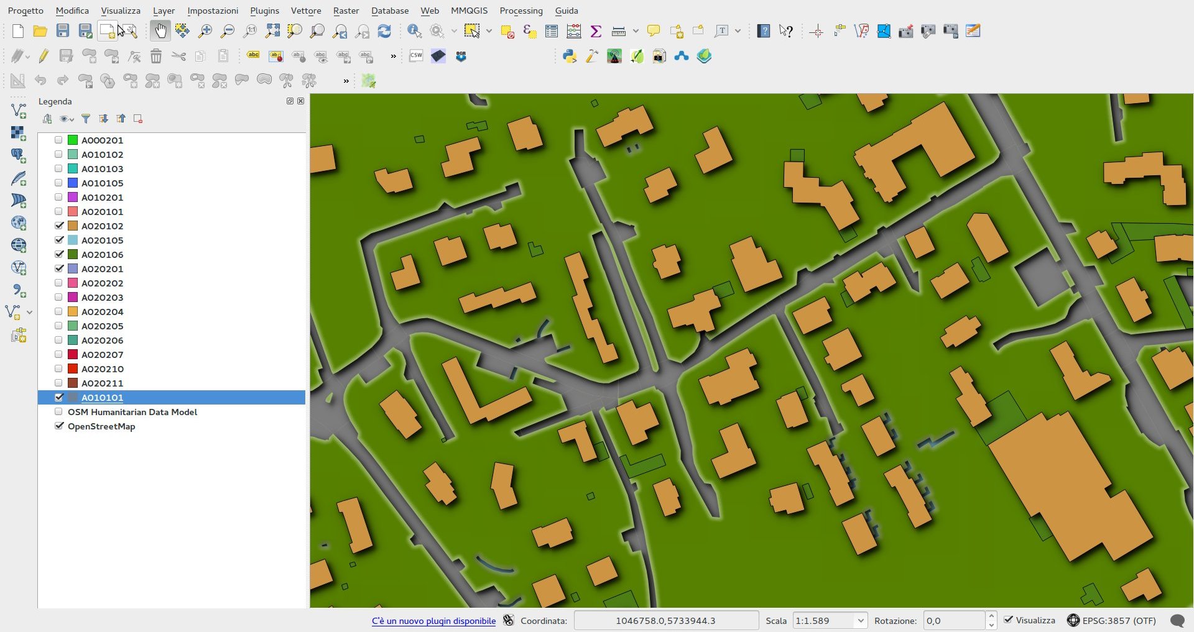Click the new plugin available link
Image resolution: width=1194 pixels, height=632 pixels.
pyautogui.click(x=433, y=621)
